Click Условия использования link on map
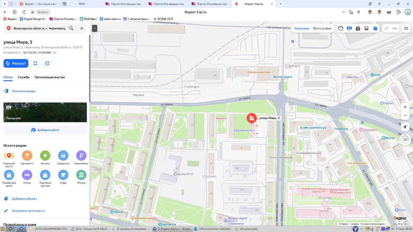413x232 pixels. [372, 224]
